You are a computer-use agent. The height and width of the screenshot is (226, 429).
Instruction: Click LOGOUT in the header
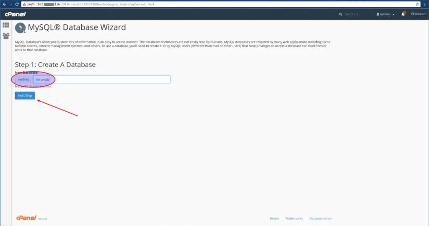pos(419,14)
